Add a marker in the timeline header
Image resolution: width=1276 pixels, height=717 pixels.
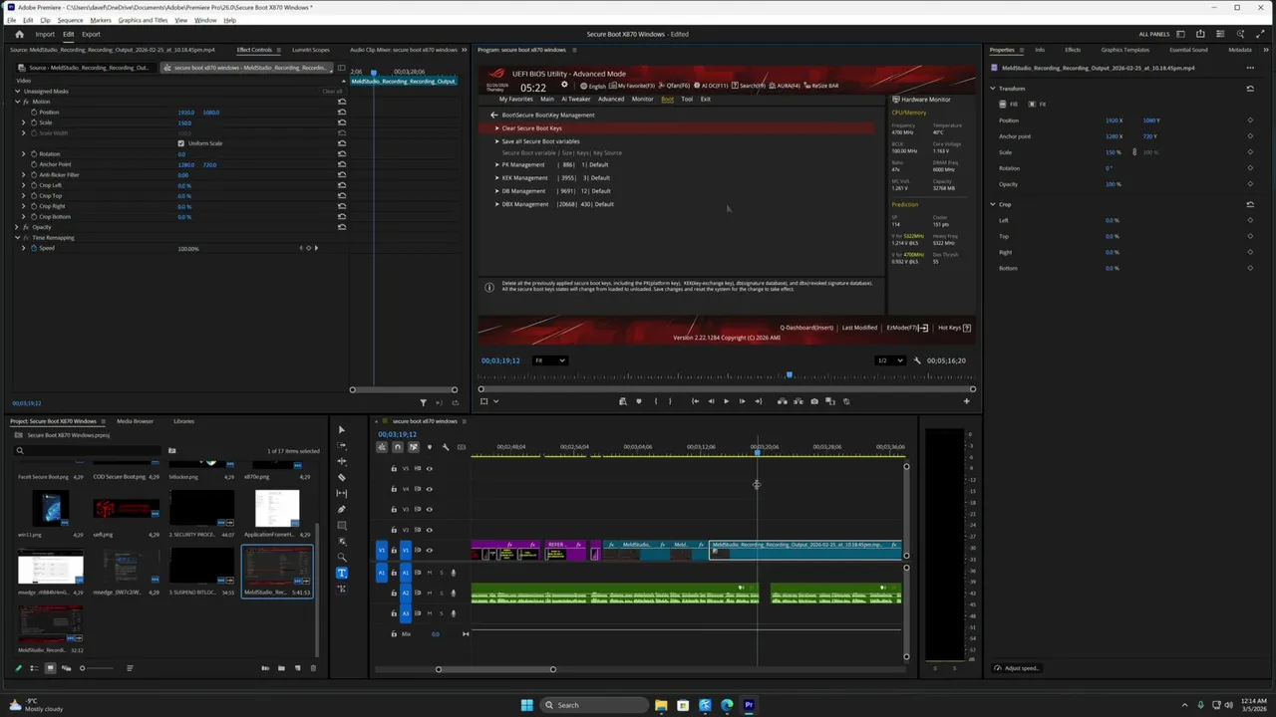point(429,447)
